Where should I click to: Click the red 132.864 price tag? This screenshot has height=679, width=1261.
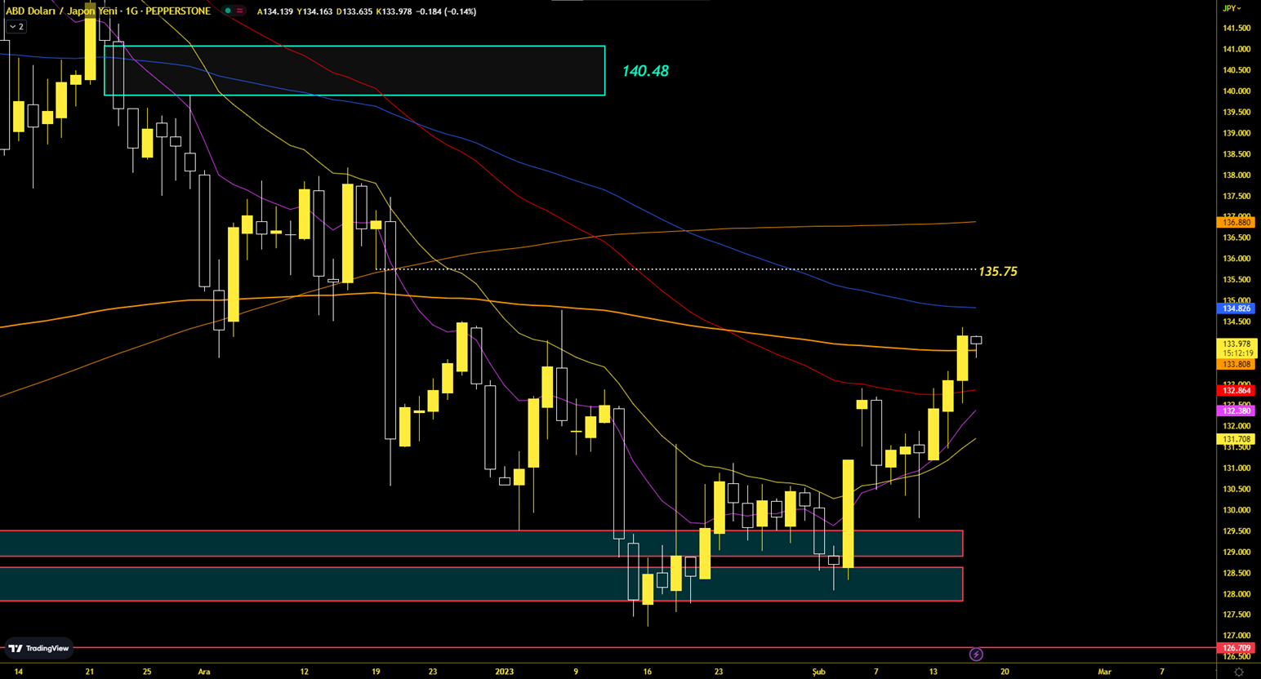1236,391
